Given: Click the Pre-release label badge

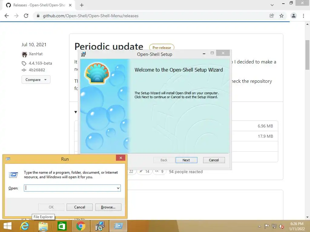Looking at the screenshot, I should (162, 47).
